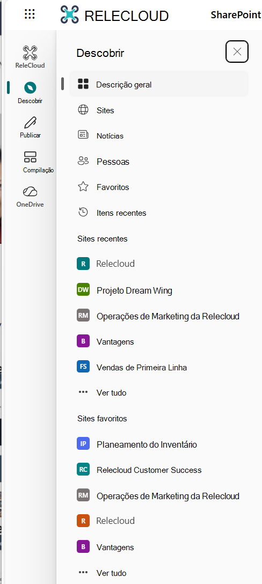Click the Descobrir panel heading
Image resolution: width=262 pixels, height=584 pixels.
click(x=100, y=53)
